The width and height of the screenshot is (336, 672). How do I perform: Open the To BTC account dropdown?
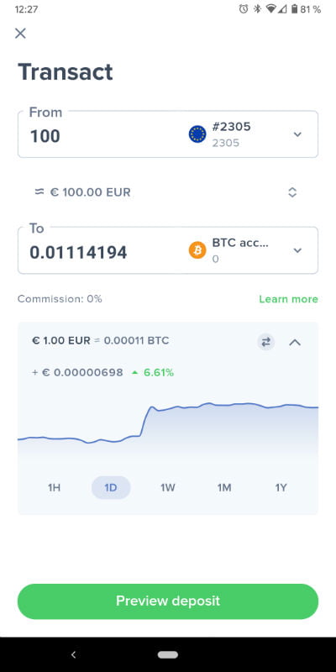pyautogui.click(x=297, y=250)
